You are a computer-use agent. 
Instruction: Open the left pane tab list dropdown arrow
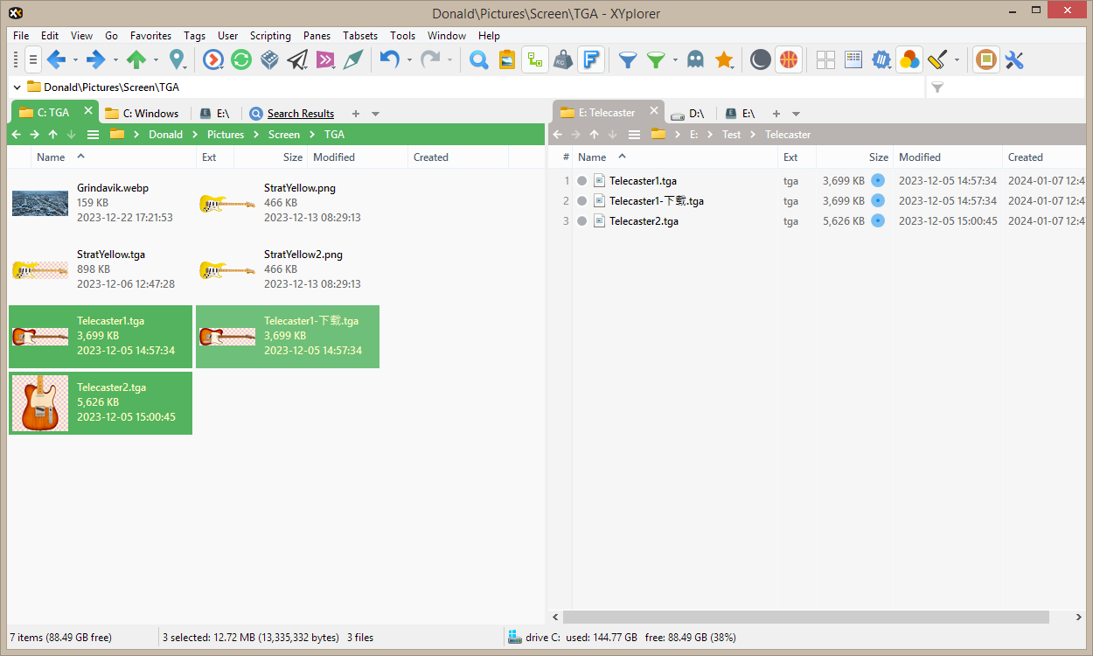376,114
